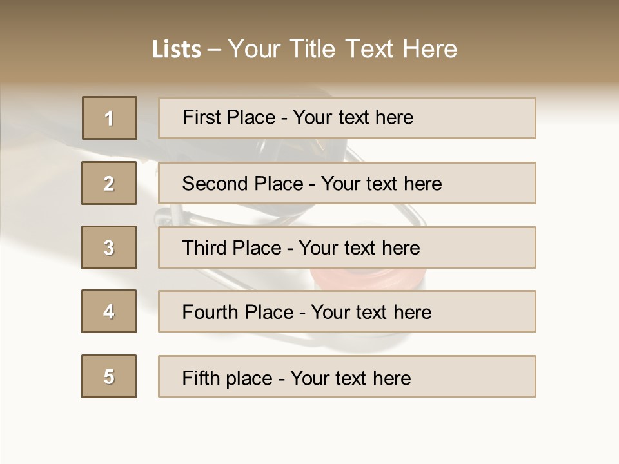
Task: Click the Second Place text bar
Action: (x=347, y=183)
